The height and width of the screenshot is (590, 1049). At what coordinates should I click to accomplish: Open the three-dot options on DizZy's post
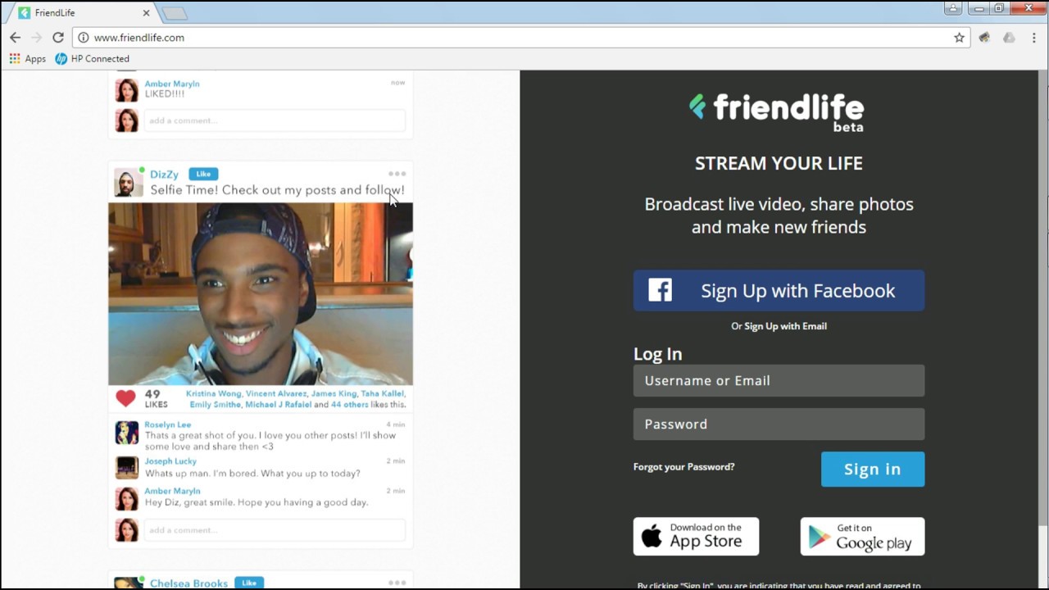tap(397, 174)
